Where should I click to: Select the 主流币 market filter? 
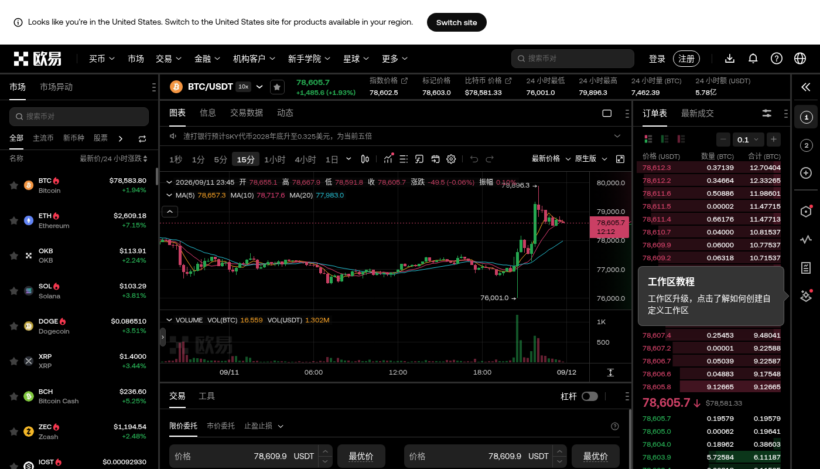[x=43, y=138]
